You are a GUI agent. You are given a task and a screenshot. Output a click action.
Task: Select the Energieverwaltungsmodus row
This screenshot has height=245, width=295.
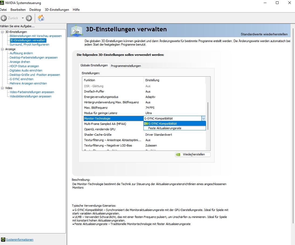[x=144, y=97]
